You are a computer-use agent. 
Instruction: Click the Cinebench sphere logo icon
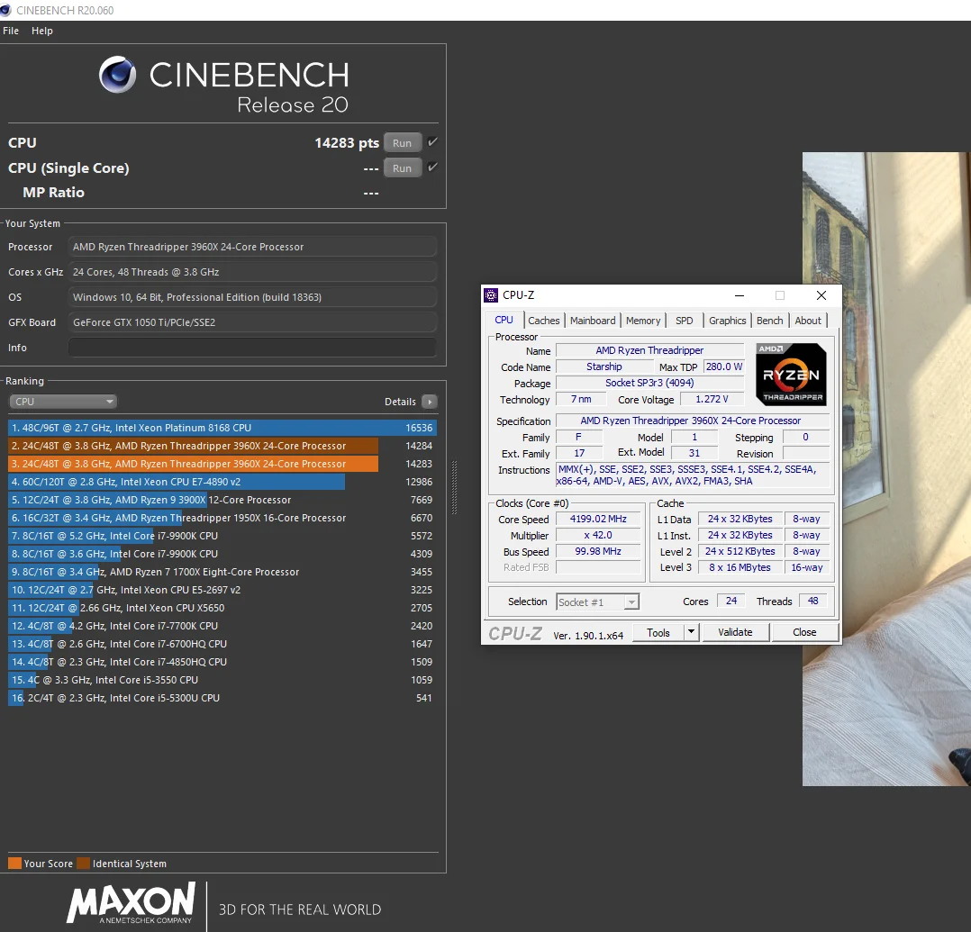coord(117,75)
